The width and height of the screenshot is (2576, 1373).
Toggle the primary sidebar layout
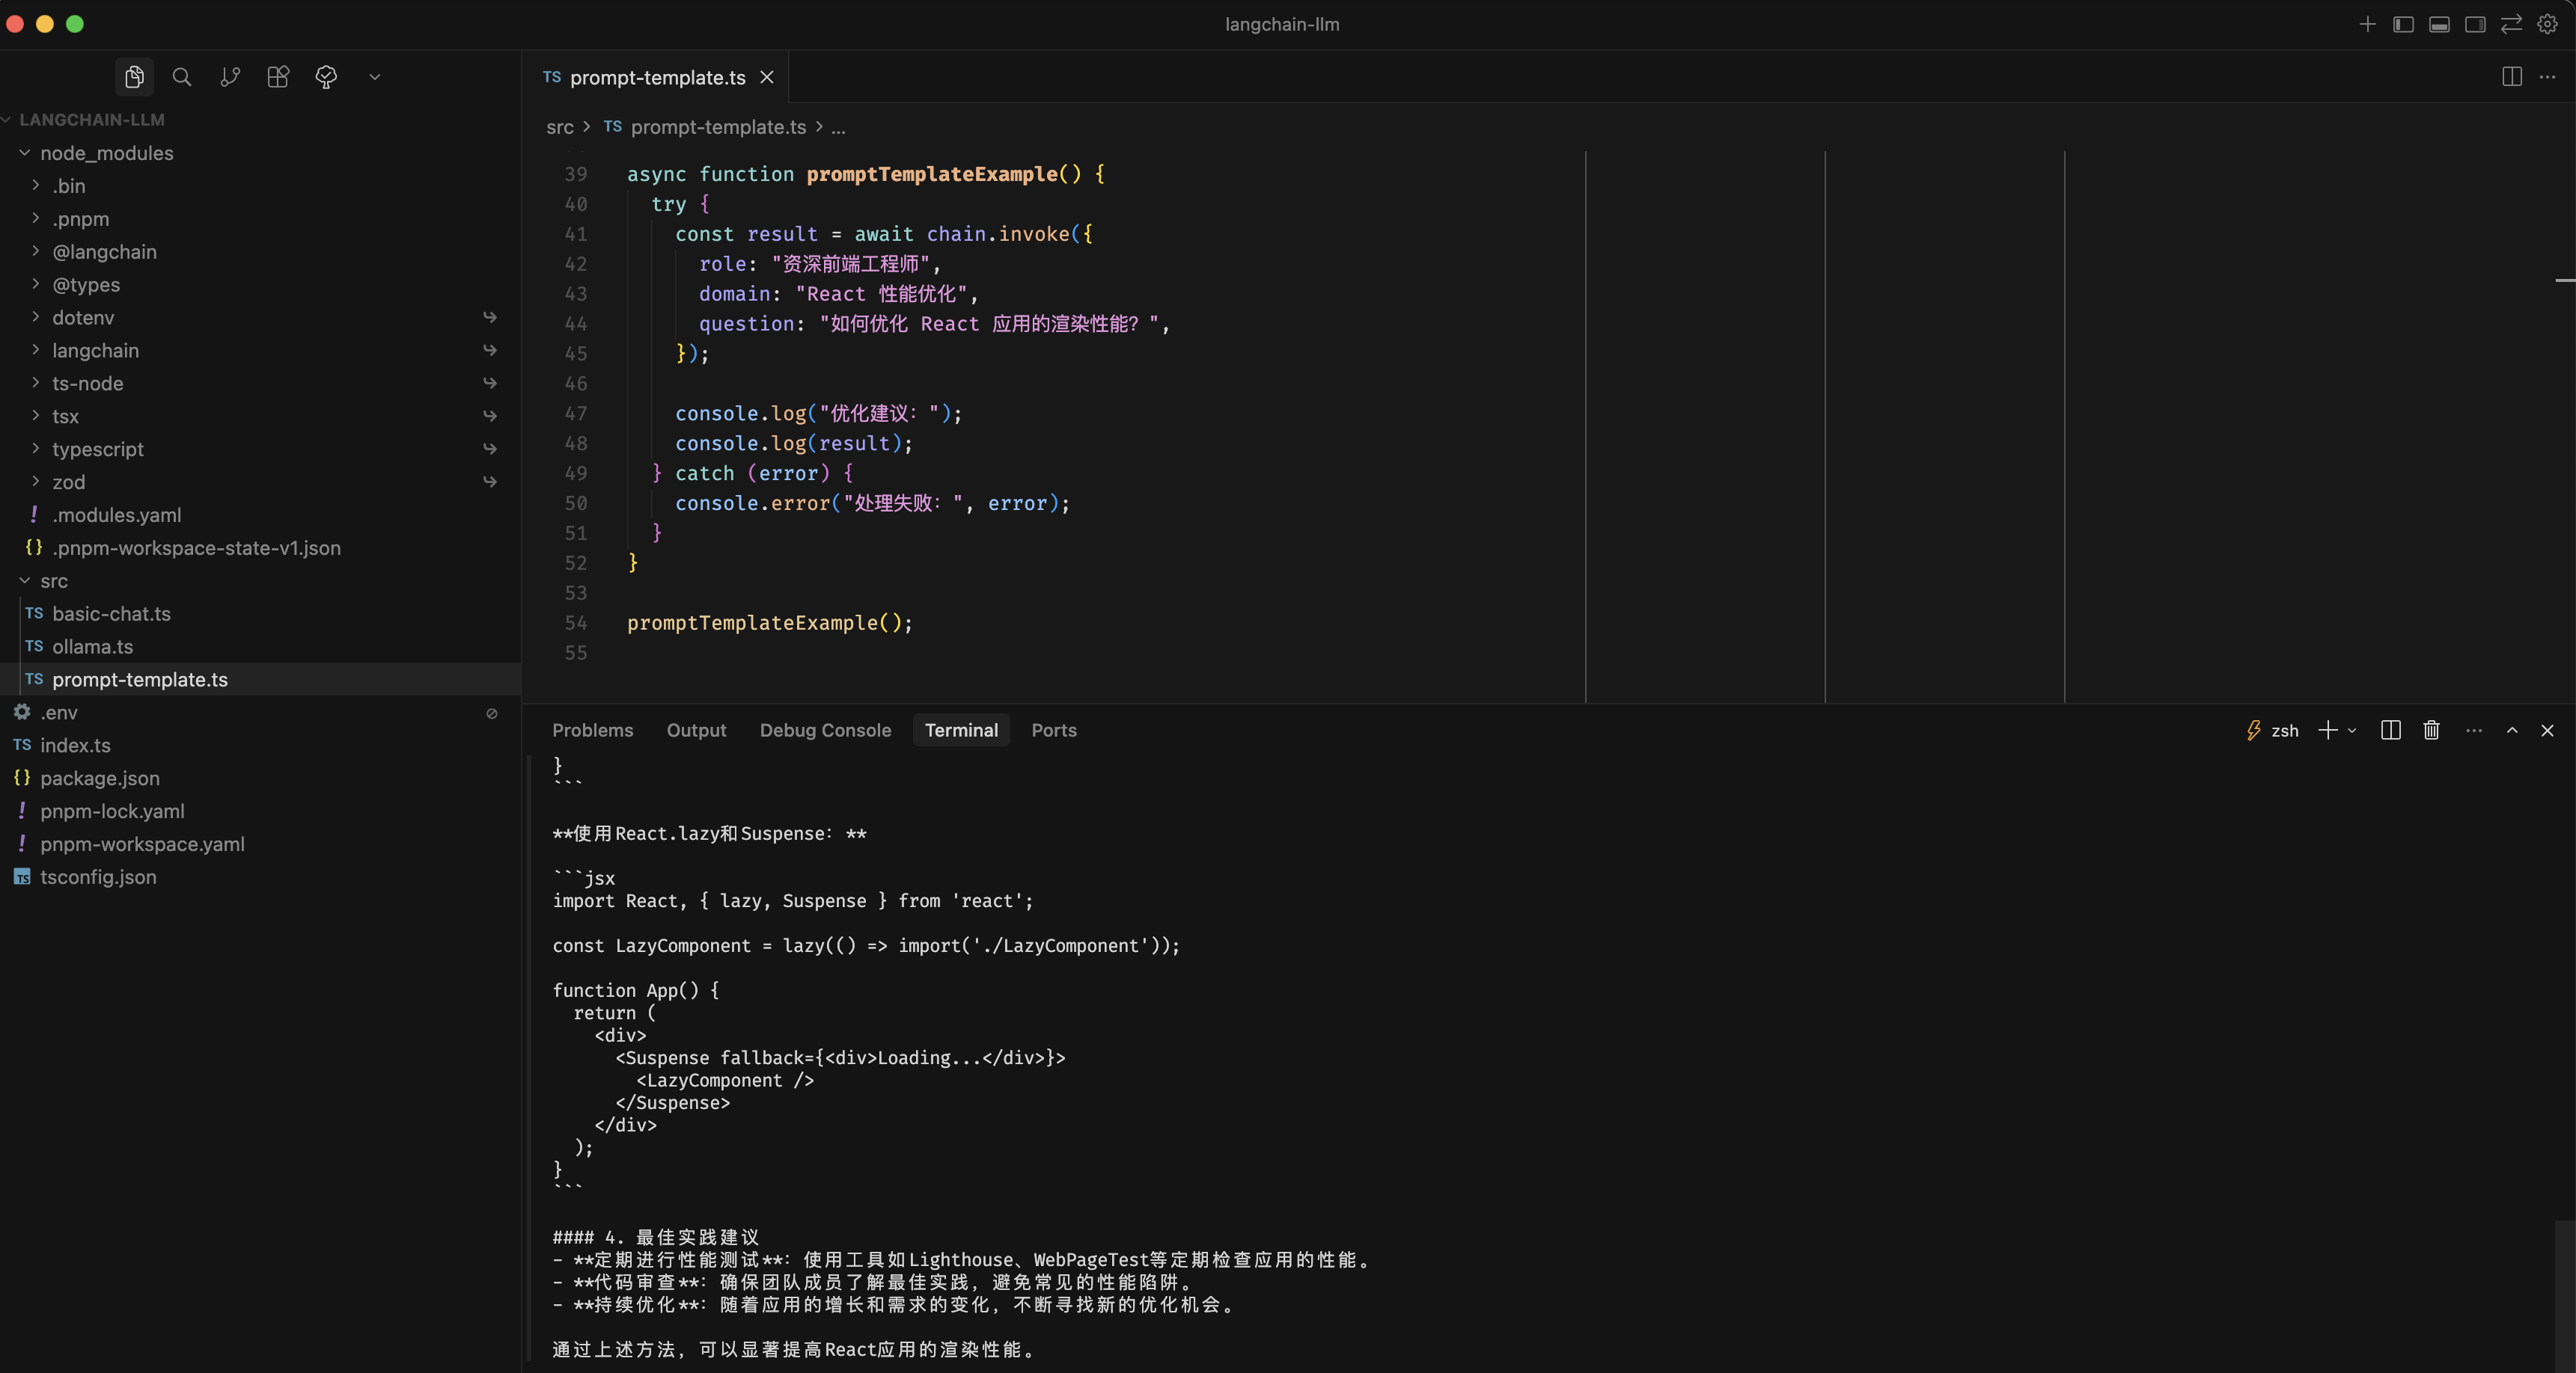pyautogui.click(x=2403, y=24)
